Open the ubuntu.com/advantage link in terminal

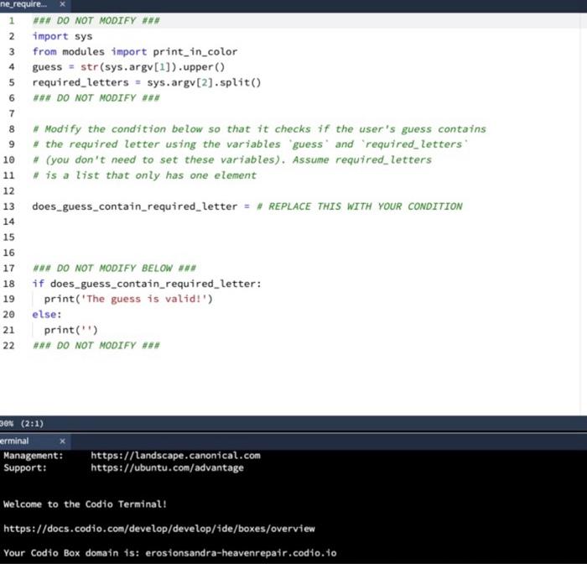(168, 467)
